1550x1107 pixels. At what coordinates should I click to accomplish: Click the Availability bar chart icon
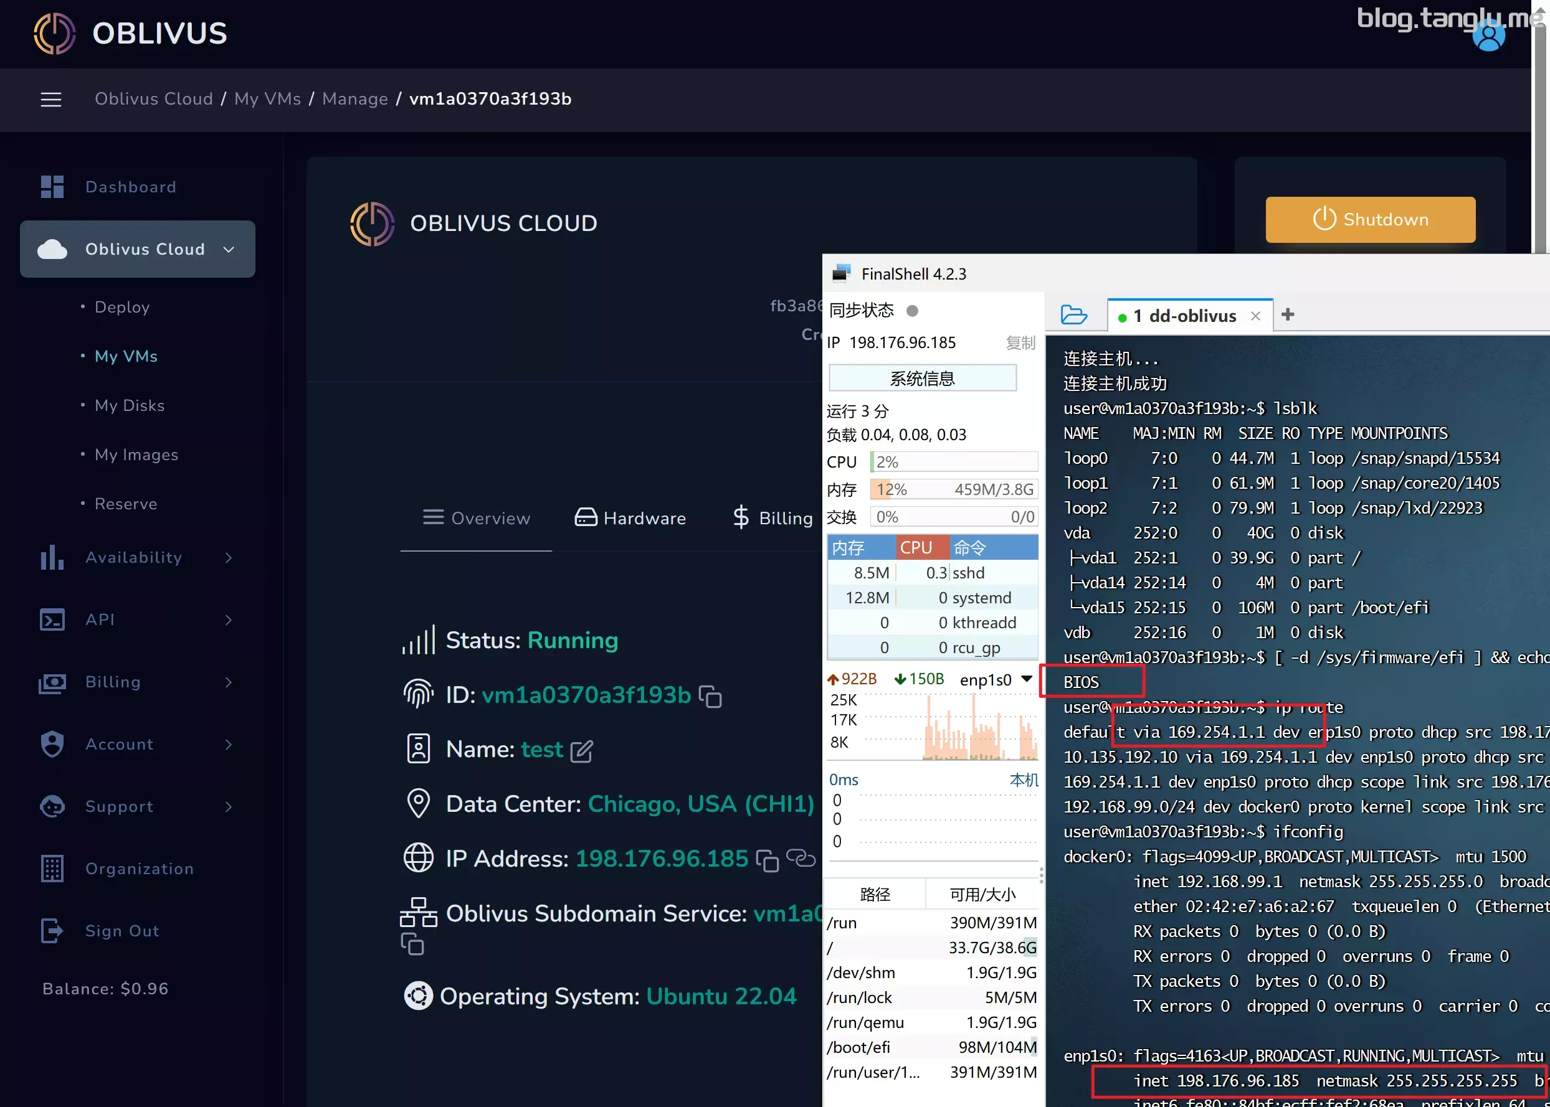[x=52, y=557]
